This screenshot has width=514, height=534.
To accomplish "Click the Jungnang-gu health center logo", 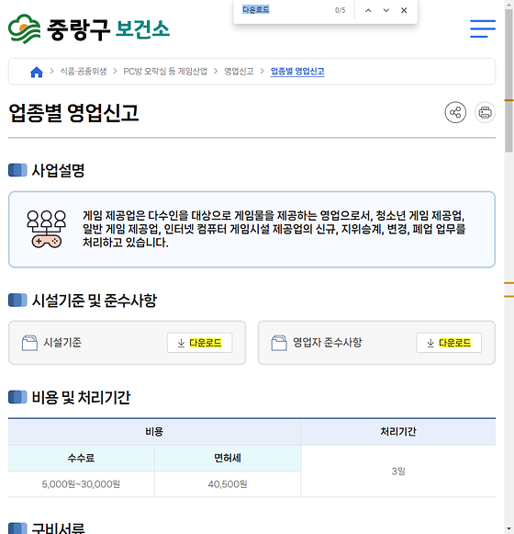I will point(89,28).
